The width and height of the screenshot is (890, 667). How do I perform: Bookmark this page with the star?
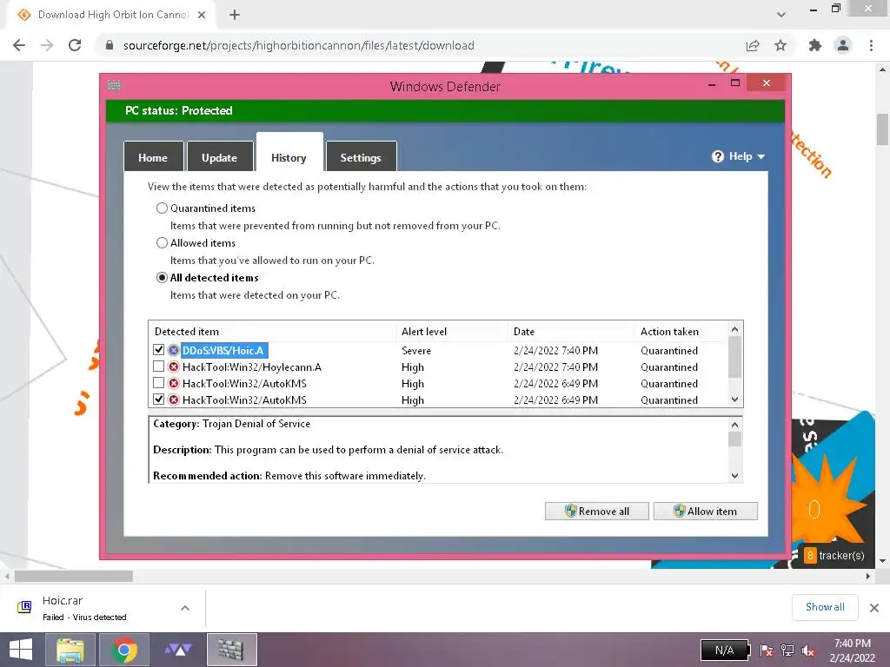click(x=781, y=45)
